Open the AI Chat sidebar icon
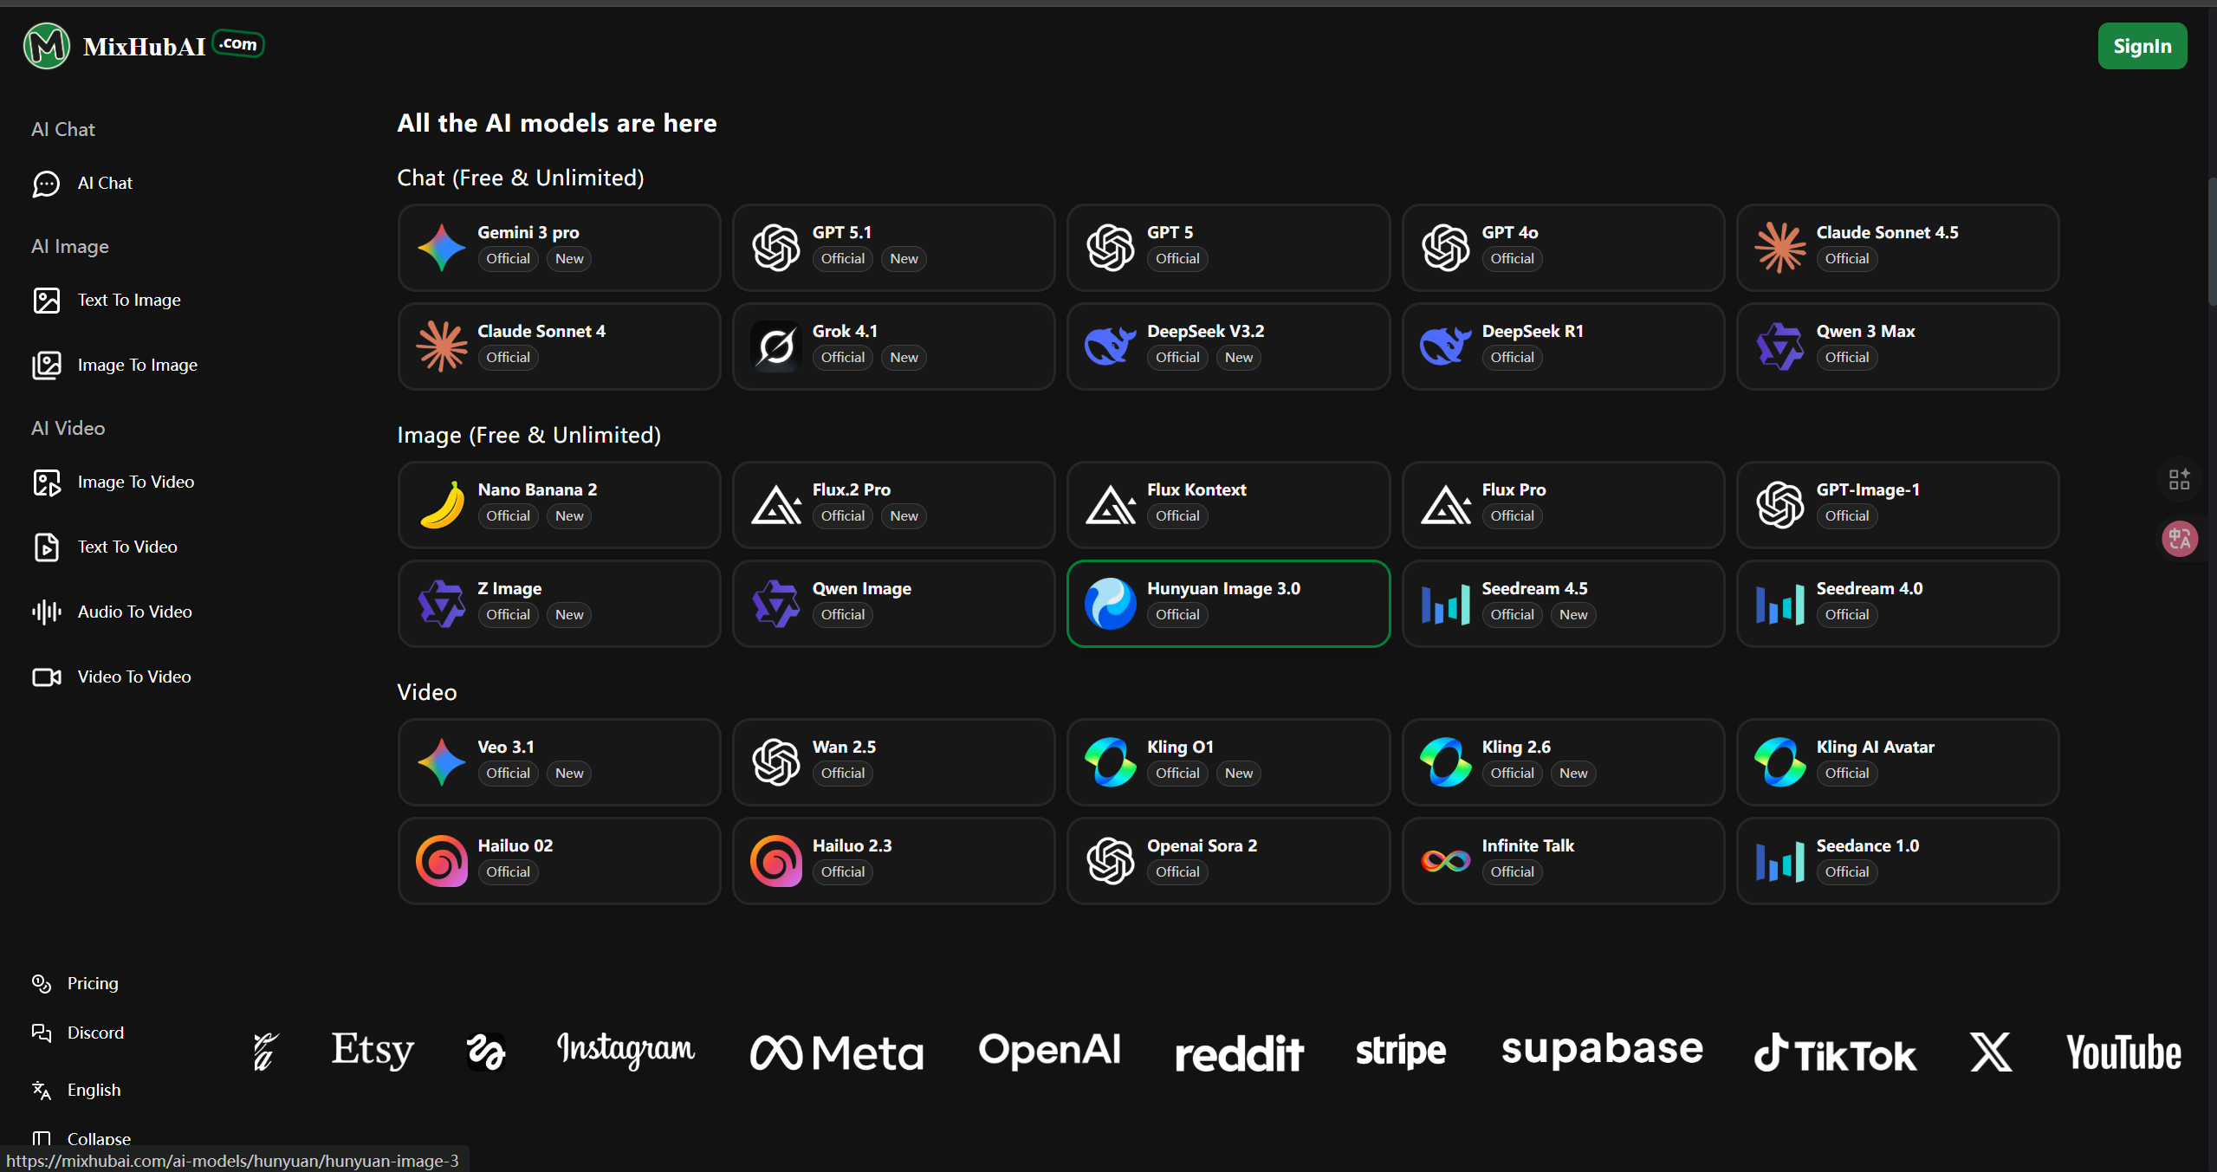This screenshot has height=1172, width=2217. (46, 184)
